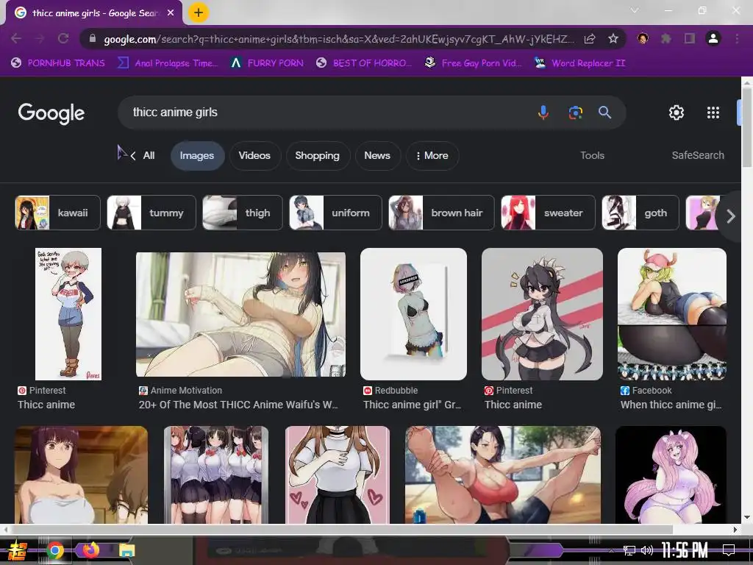The height and width of the screenshot is (565, 753).
Task: Select the tummy suggestion chip
Action: pyautogui.click(x=151, y=213)
